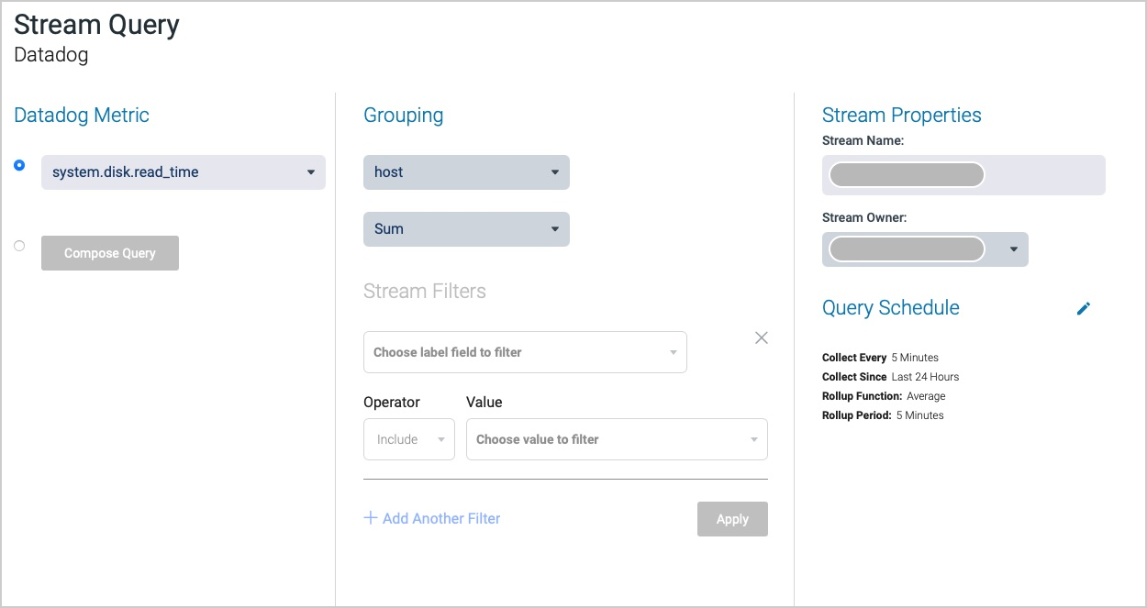Click the Rollup Period: 5 Minutes text
This screenshot has width=1147, height=608.
pos(883,415)
